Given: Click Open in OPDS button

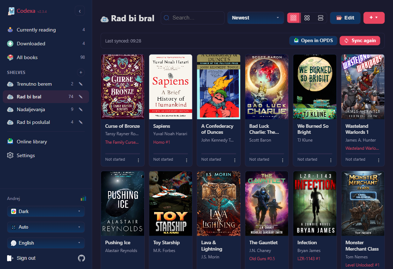Looking at the screenshot, I should coord(313,41).
